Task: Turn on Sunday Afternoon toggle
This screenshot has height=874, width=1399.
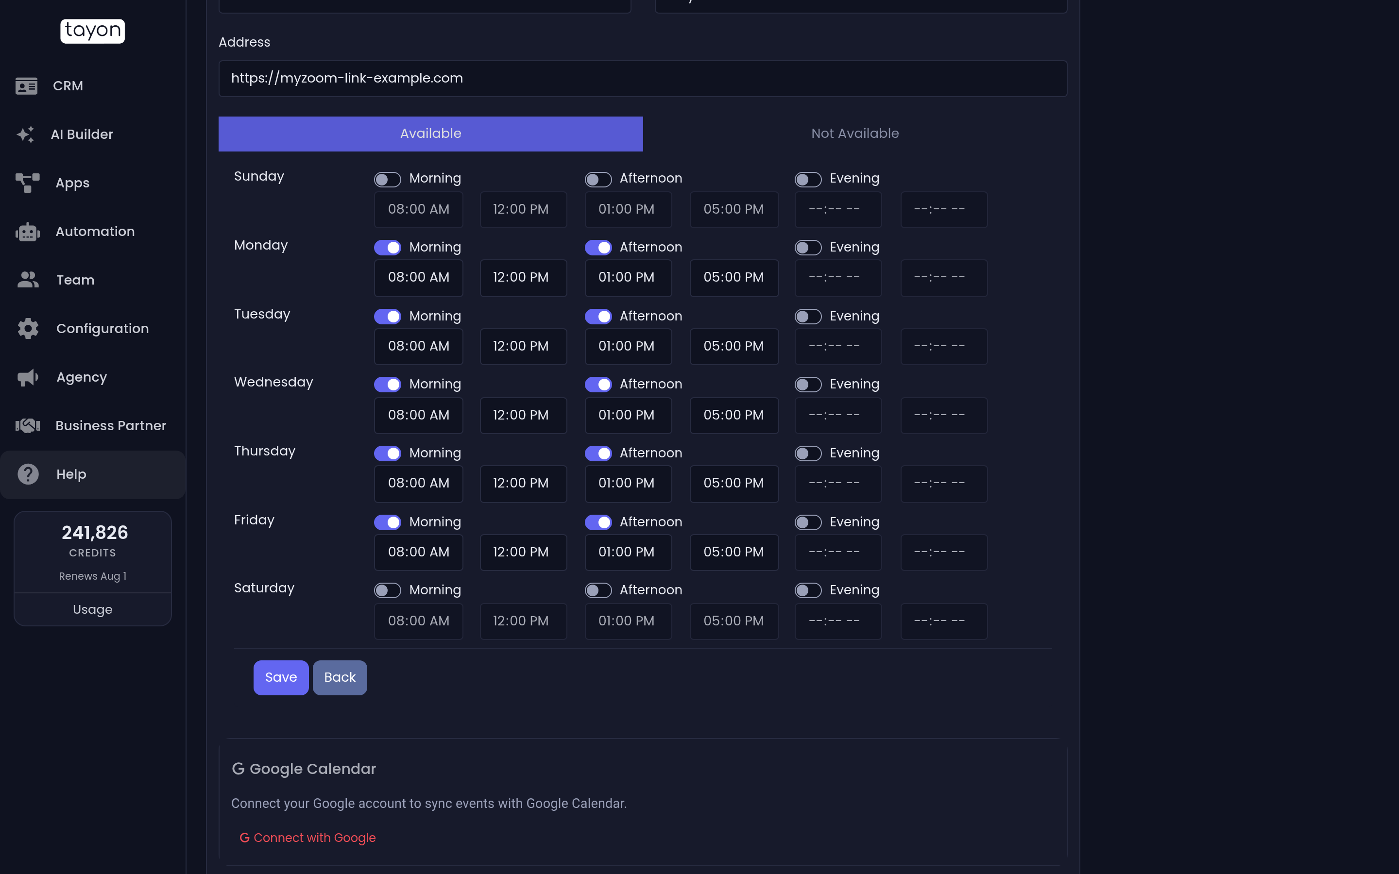Action: click(x=598, y=179)
